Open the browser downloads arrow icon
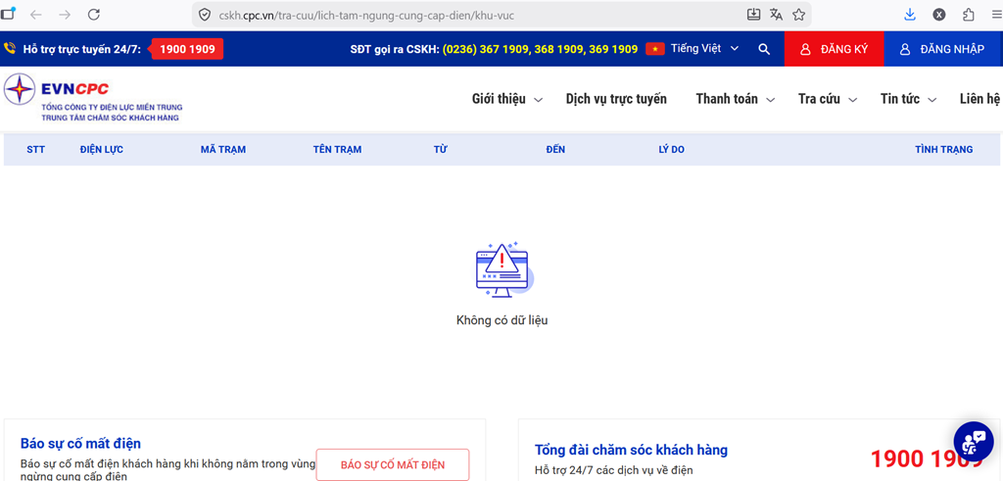 point(909,15)
